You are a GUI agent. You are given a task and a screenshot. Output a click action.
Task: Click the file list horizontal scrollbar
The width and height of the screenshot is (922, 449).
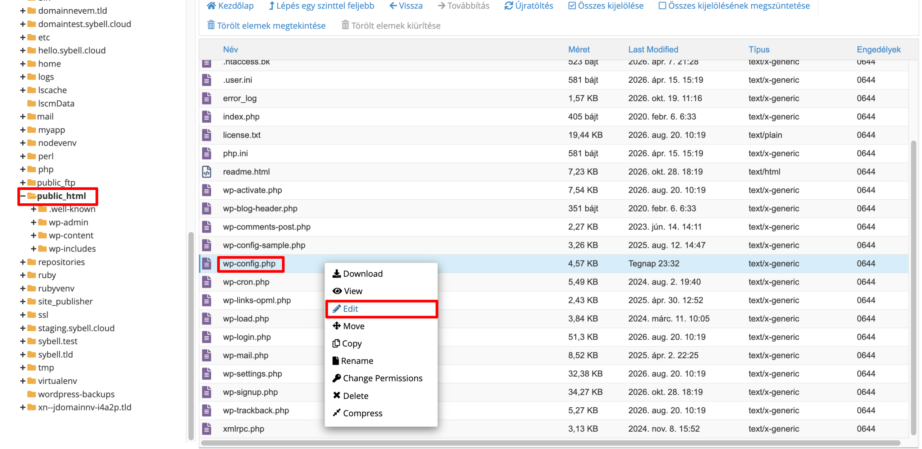[x=550, y=443]
